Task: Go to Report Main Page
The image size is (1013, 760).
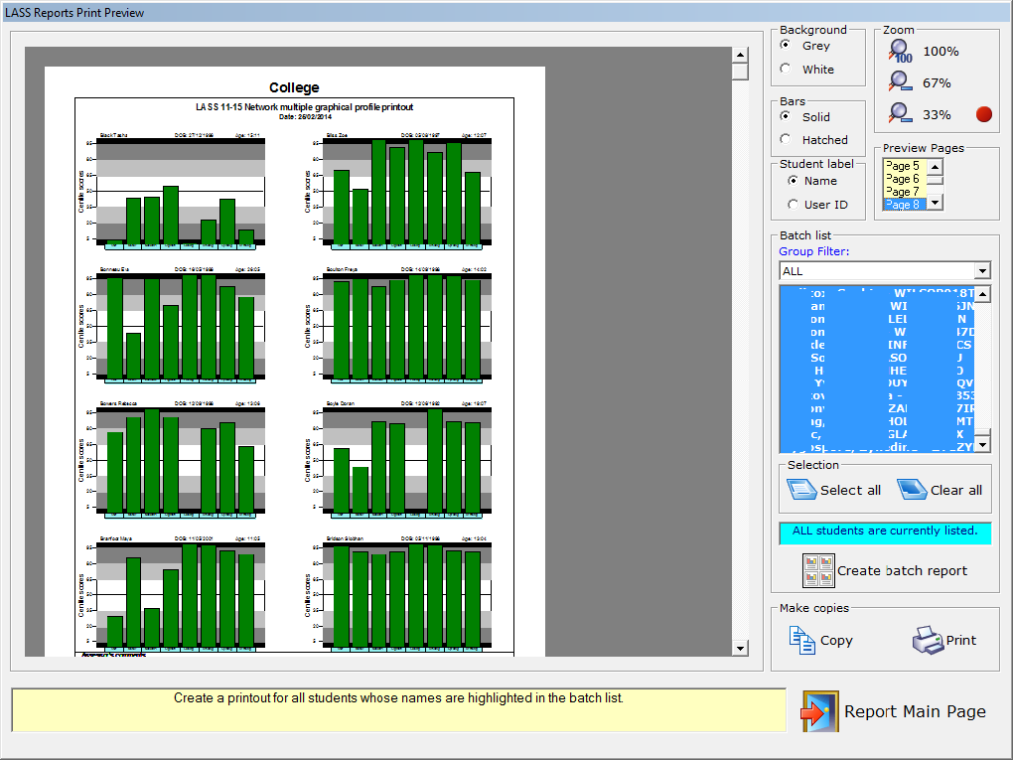Action: tap(915, 711)
